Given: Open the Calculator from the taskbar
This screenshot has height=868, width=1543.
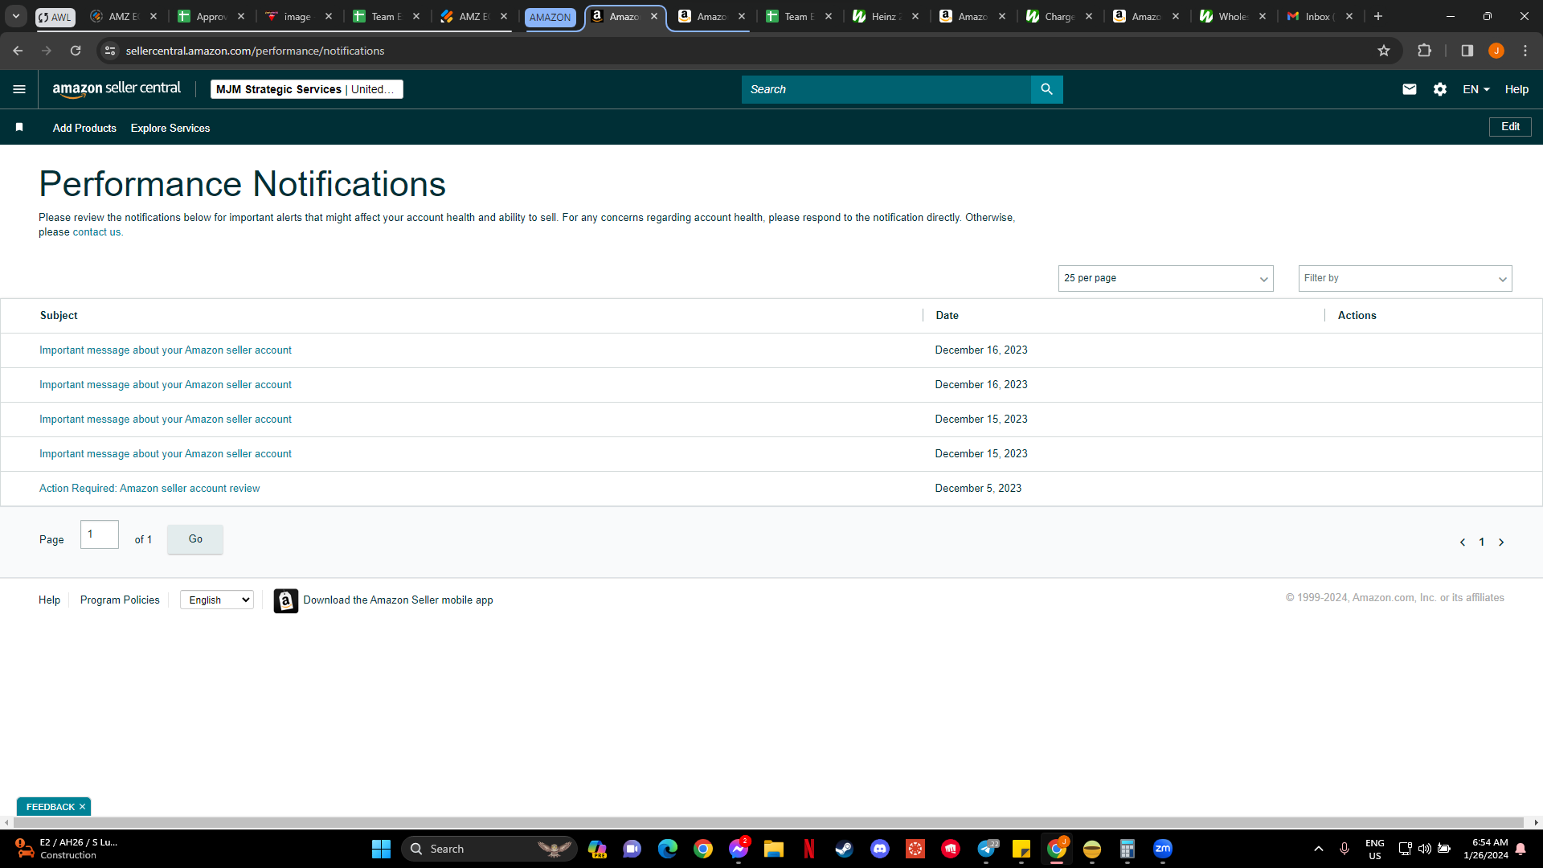Looking at the screenshot, I should pos(1128,849).
